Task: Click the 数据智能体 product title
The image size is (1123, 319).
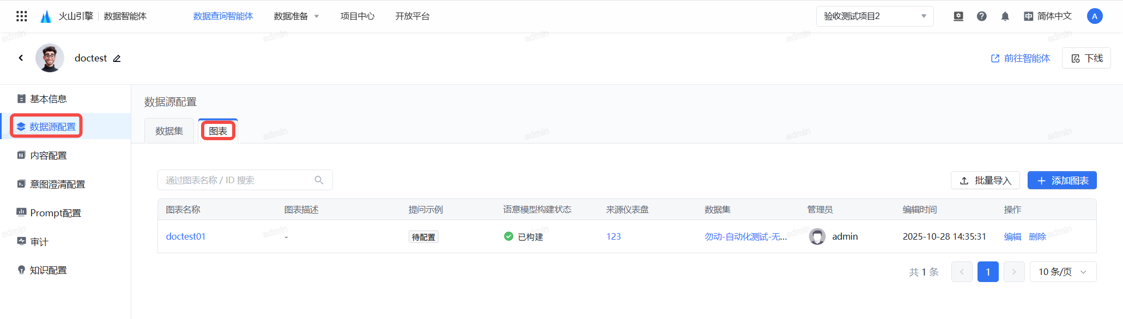Action: [125, 16]
